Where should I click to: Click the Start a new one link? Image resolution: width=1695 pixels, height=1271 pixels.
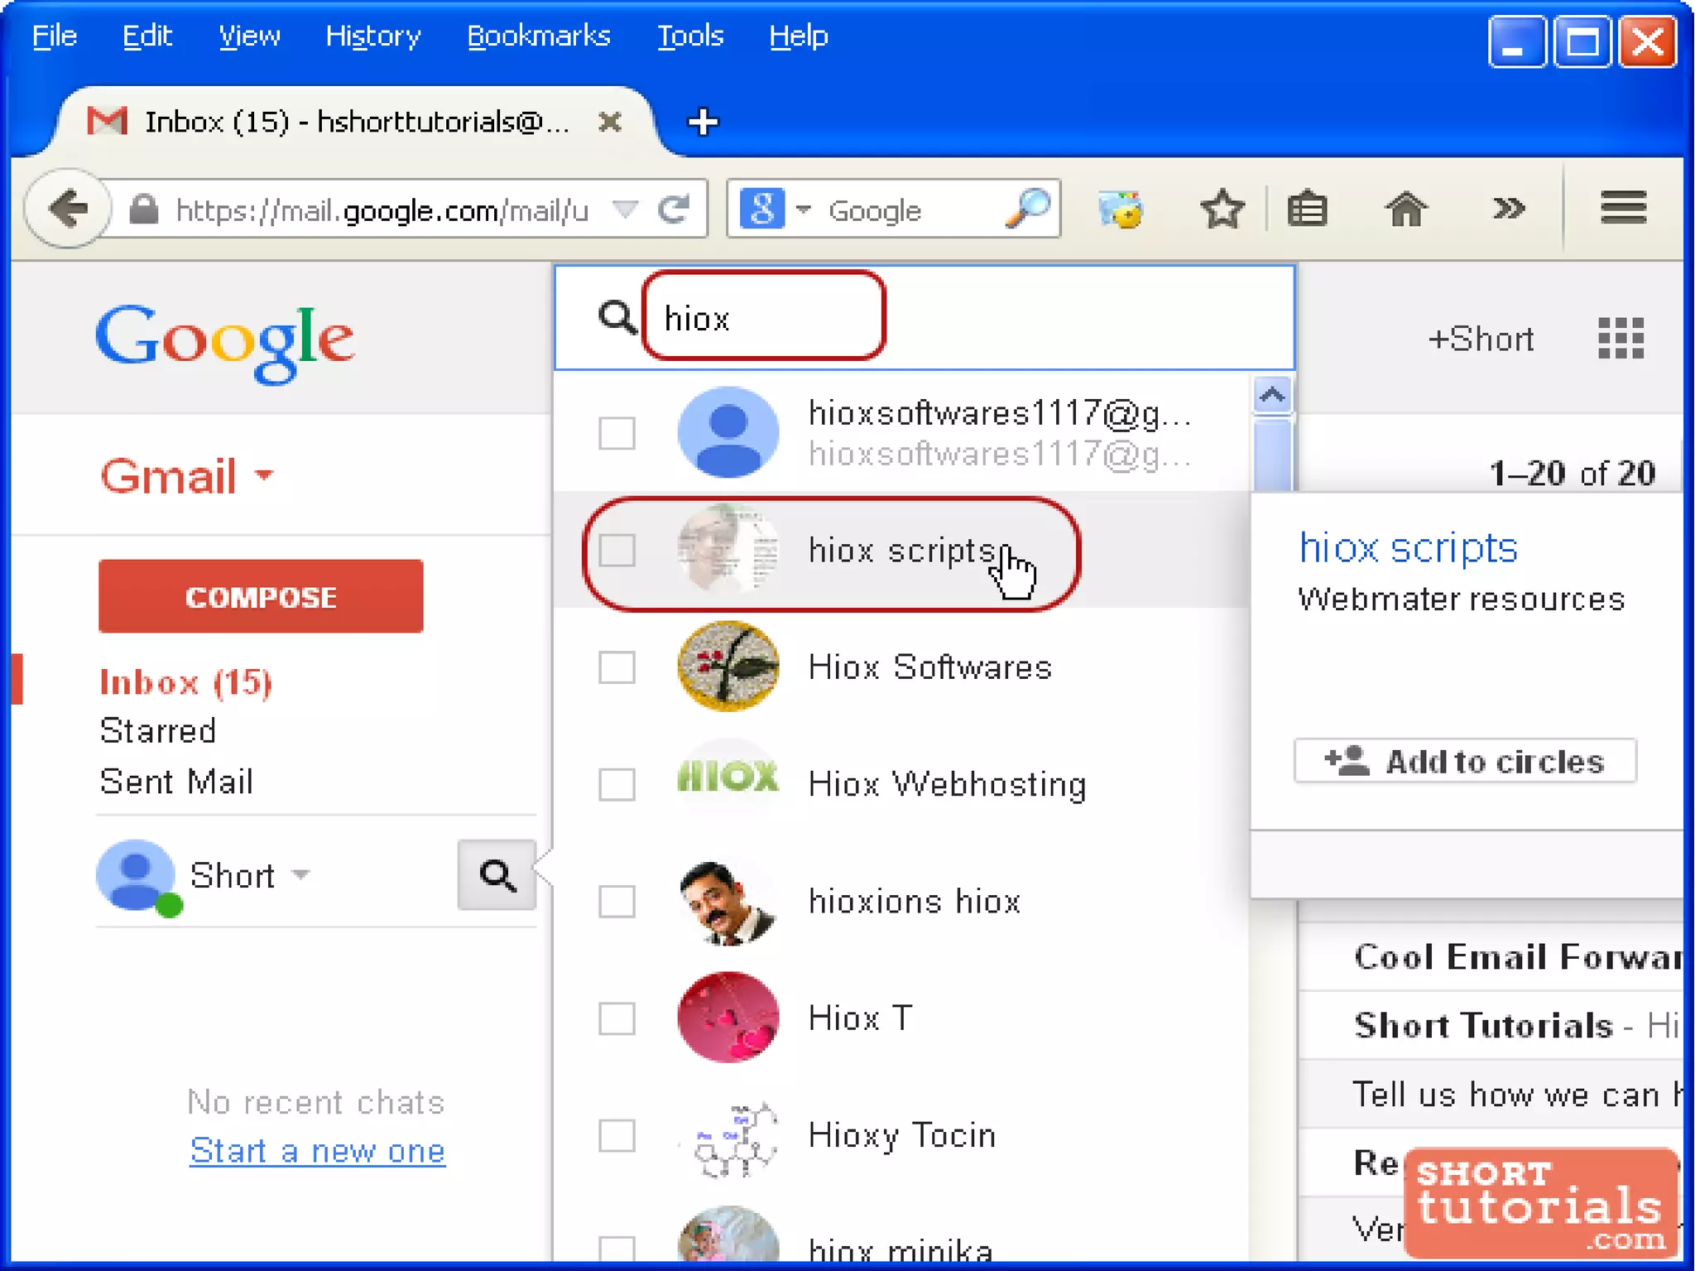(x=317, y=1151)
